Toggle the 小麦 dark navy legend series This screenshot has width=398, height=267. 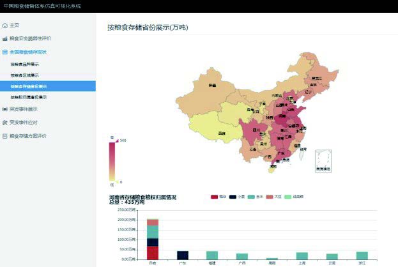coord(234,197)
